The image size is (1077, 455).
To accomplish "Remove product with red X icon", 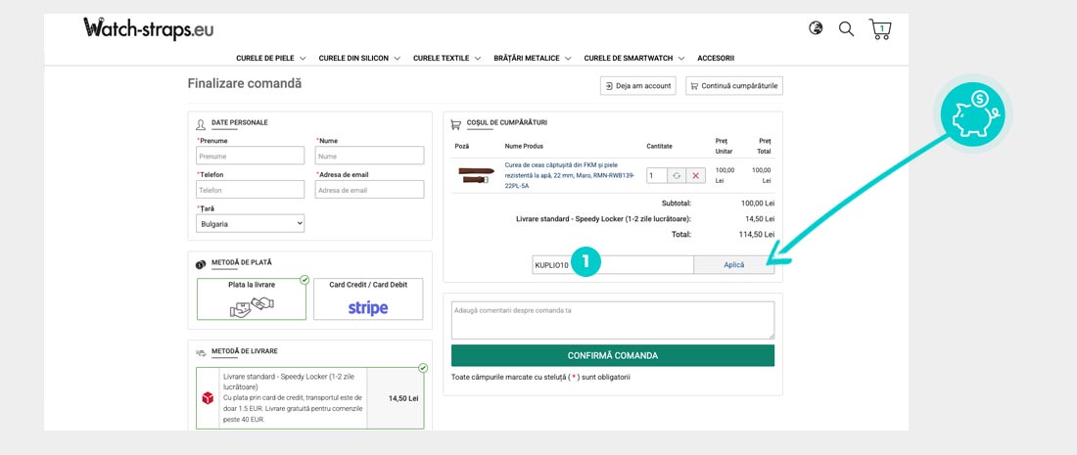I will tap(695, 175).
